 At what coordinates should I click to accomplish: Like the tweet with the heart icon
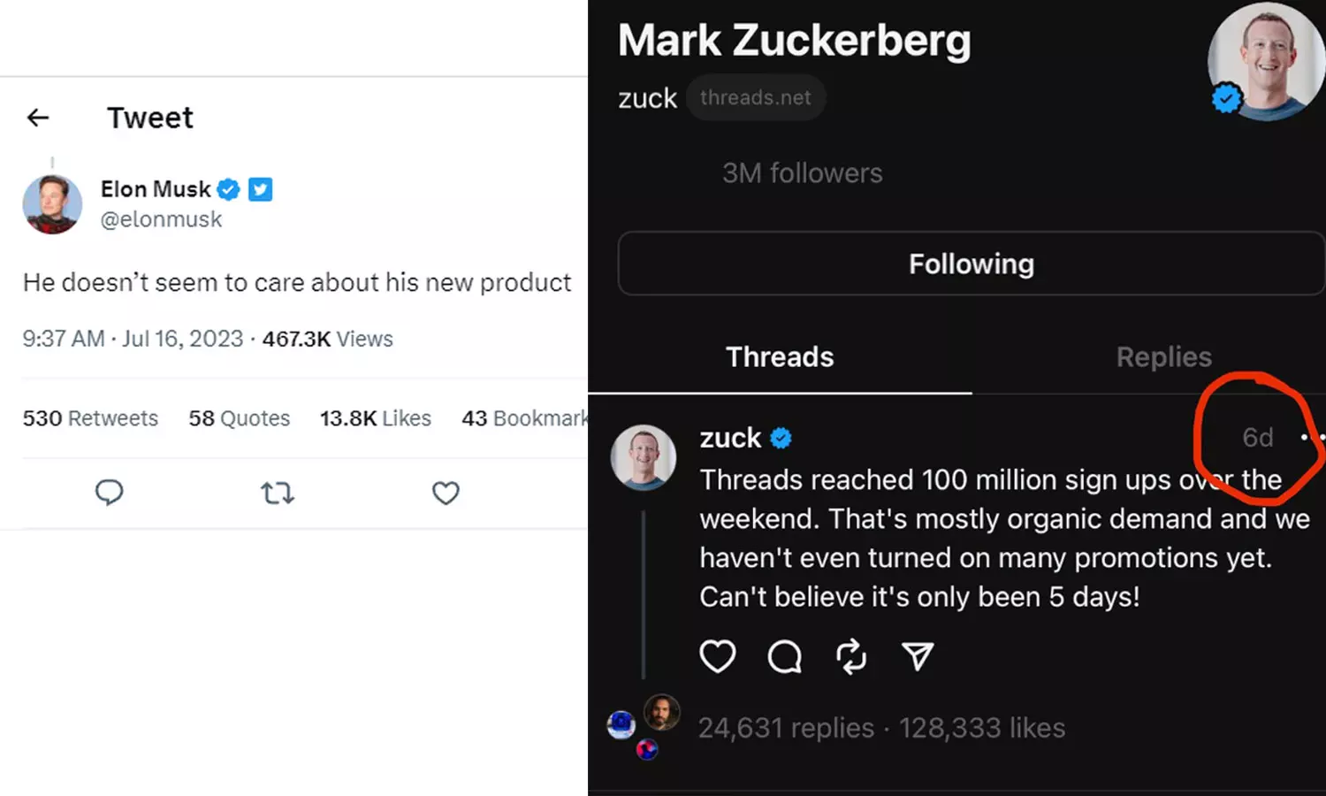tap(446, 493)
